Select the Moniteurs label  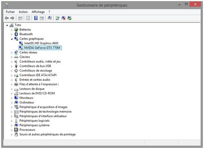pos(26,98)
